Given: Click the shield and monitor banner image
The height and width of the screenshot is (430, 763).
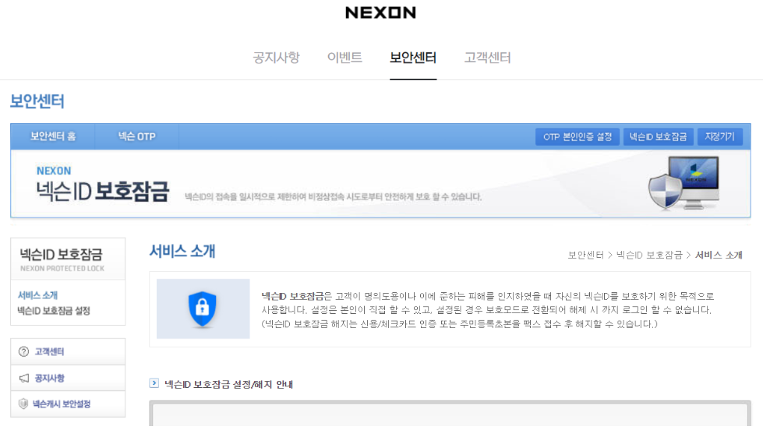Looking at the screenshot, I should (x=684, y=183).
